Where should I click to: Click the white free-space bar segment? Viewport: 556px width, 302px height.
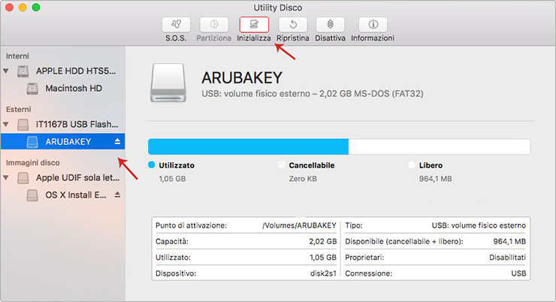click(440, 146)
